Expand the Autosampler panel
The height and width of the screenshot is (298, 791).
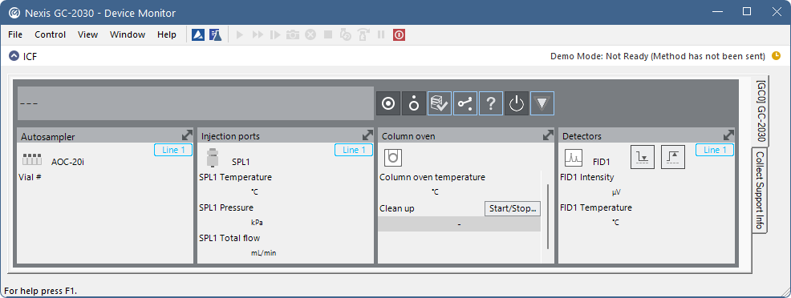click(x=187, y=135)
